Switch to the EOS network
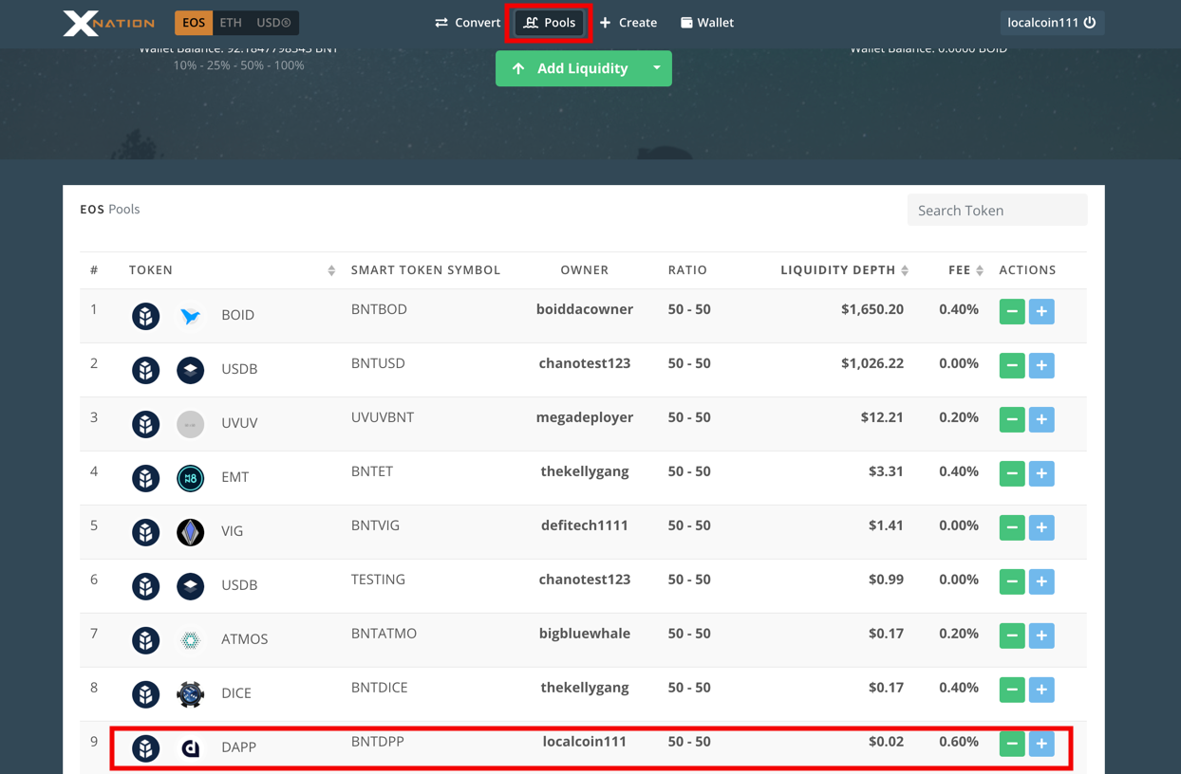 tap(194, 23)
